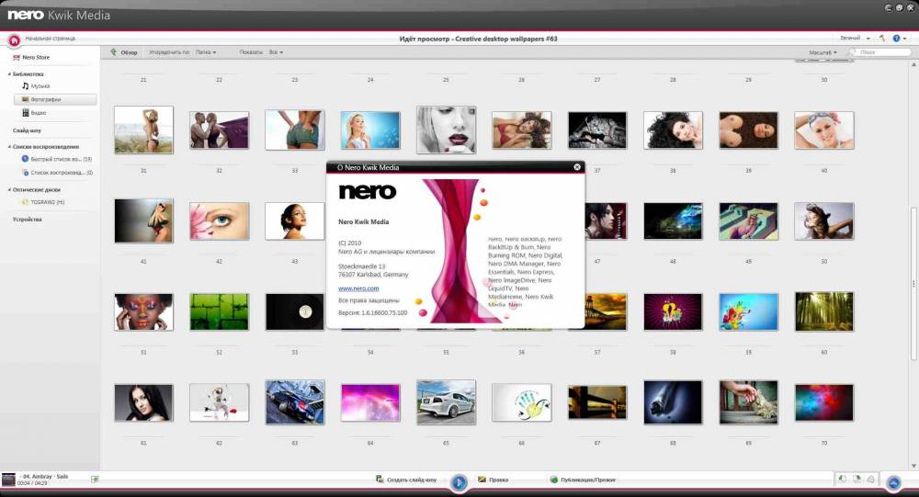Image resolution: width=919 pixels, height=497 pixels.
Task: Collapse the Оптические диски group
Action: (9, 190)
